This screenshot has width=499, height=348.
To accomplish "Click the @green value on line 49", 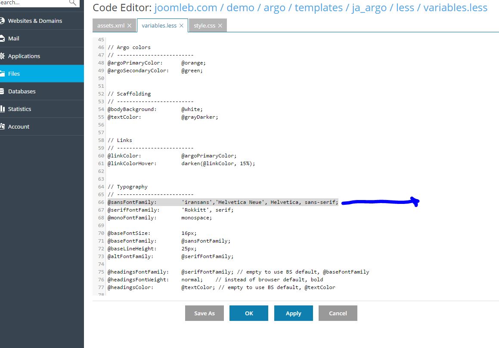I will tap(192, 71).
